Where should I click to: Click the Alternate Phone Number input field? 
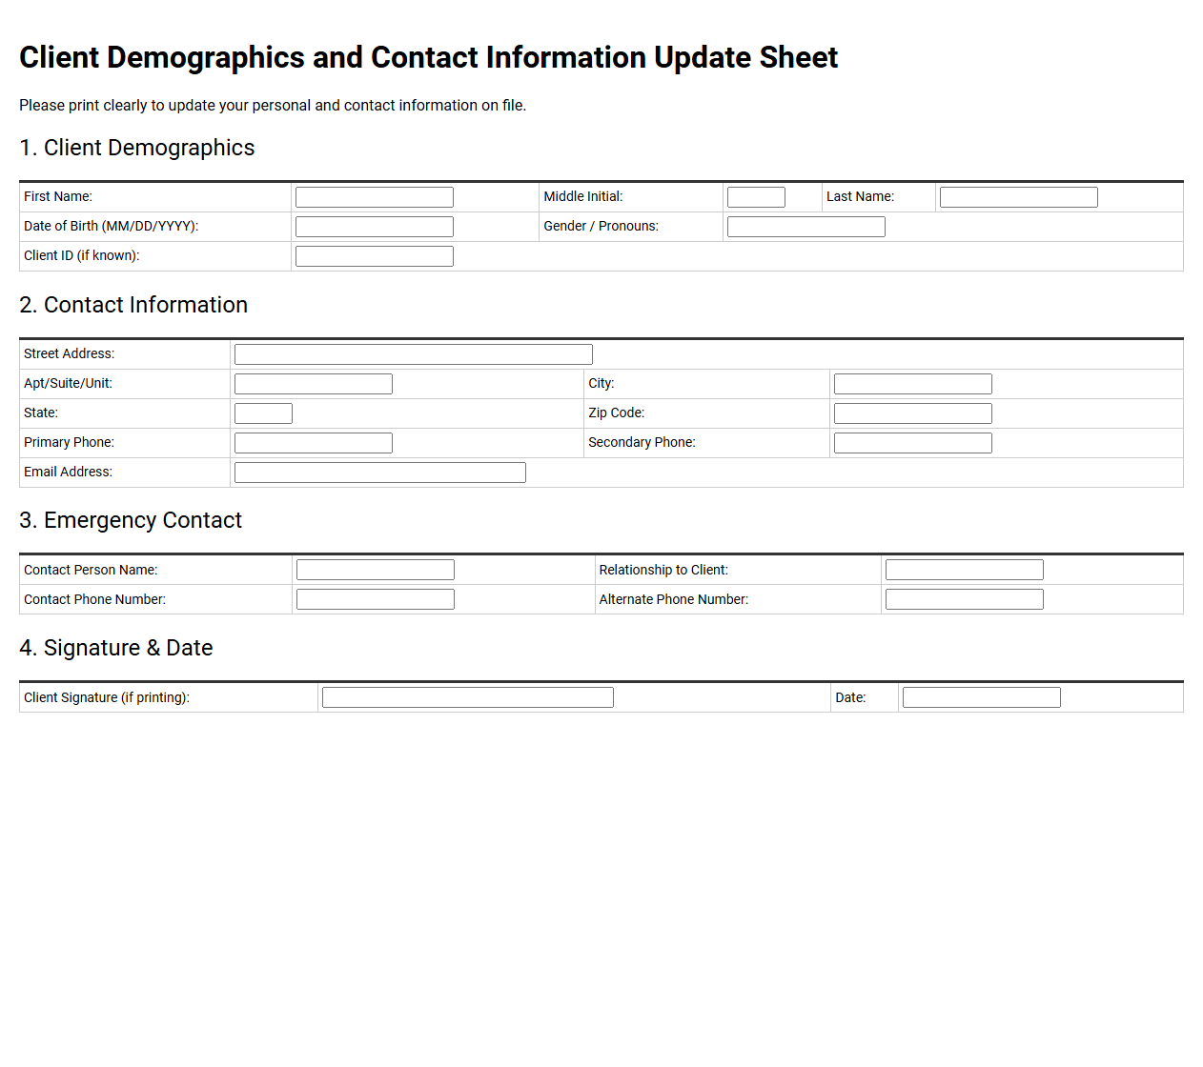(x=965, y=599)
